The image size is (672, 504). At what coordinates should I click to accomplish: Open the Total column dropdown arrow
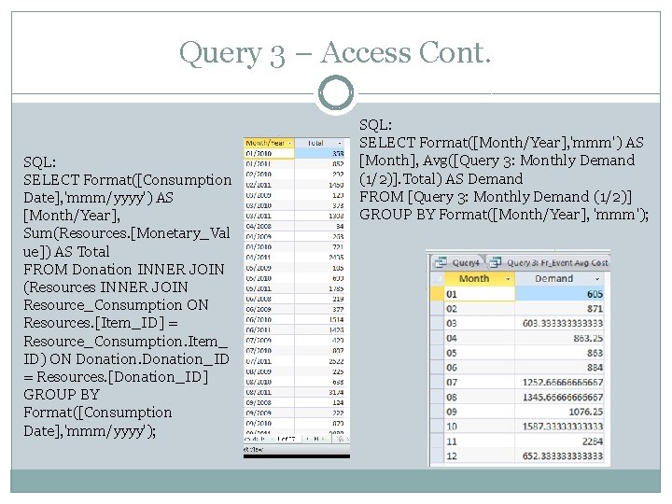[x=340, y=143]
